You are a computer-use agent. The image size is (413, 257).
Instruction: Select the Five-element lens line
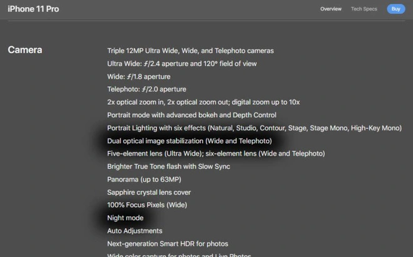tap(216, 153)
